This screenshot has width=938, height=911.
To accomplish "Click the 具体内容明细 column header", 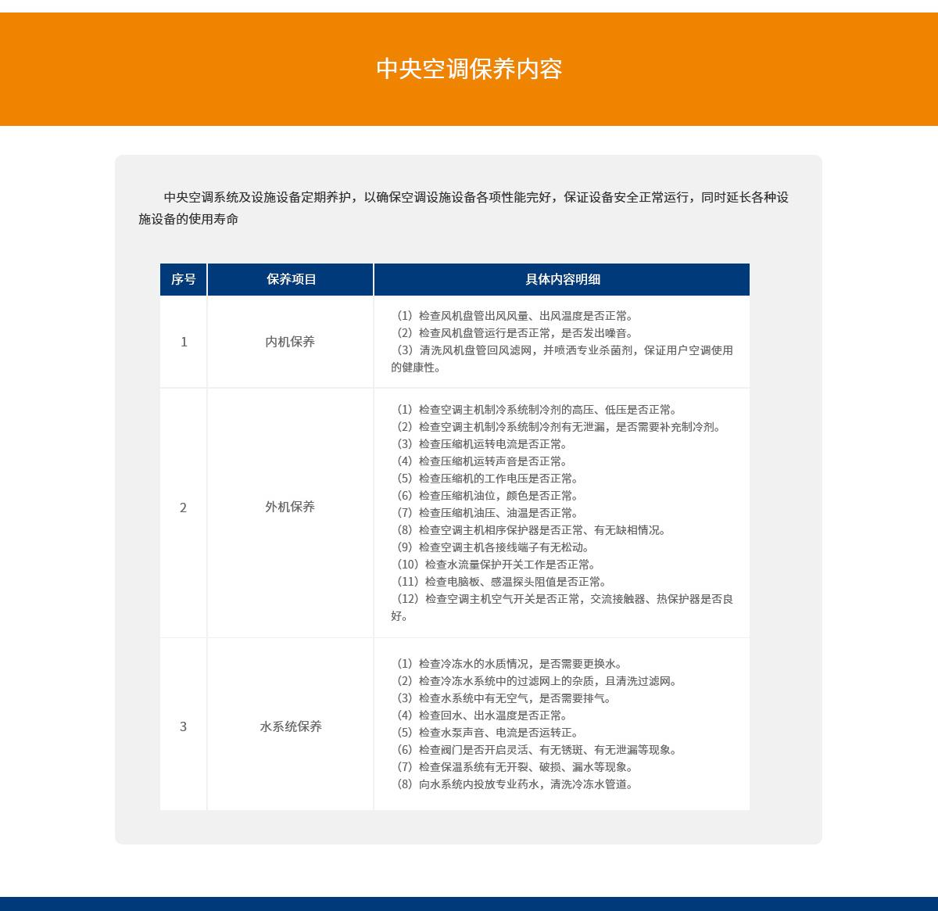I will coord(562,279).
